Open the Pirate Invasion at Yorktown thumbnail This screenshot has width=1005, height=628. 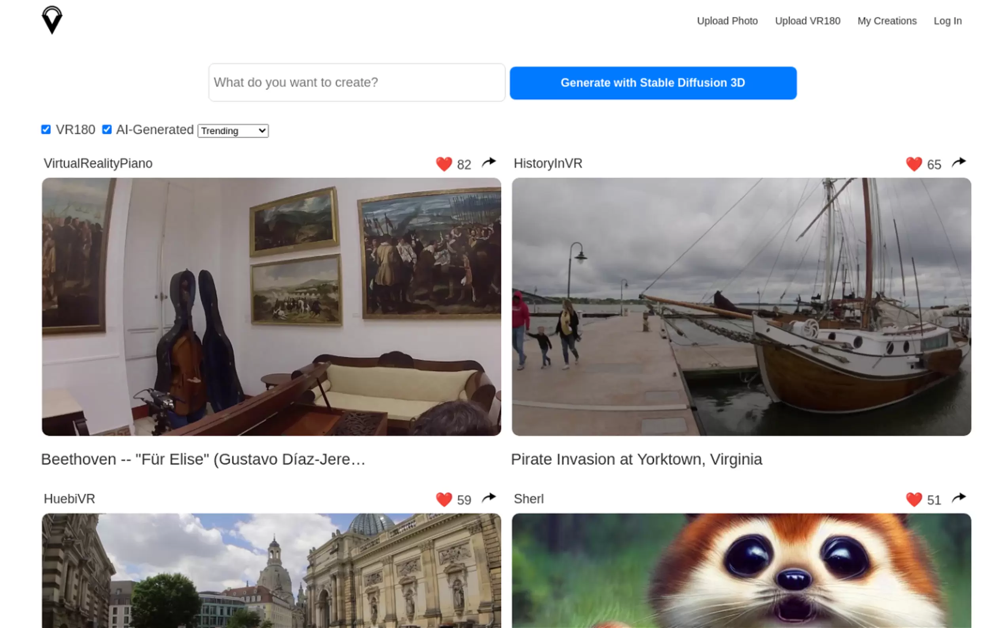pos(741,306)
